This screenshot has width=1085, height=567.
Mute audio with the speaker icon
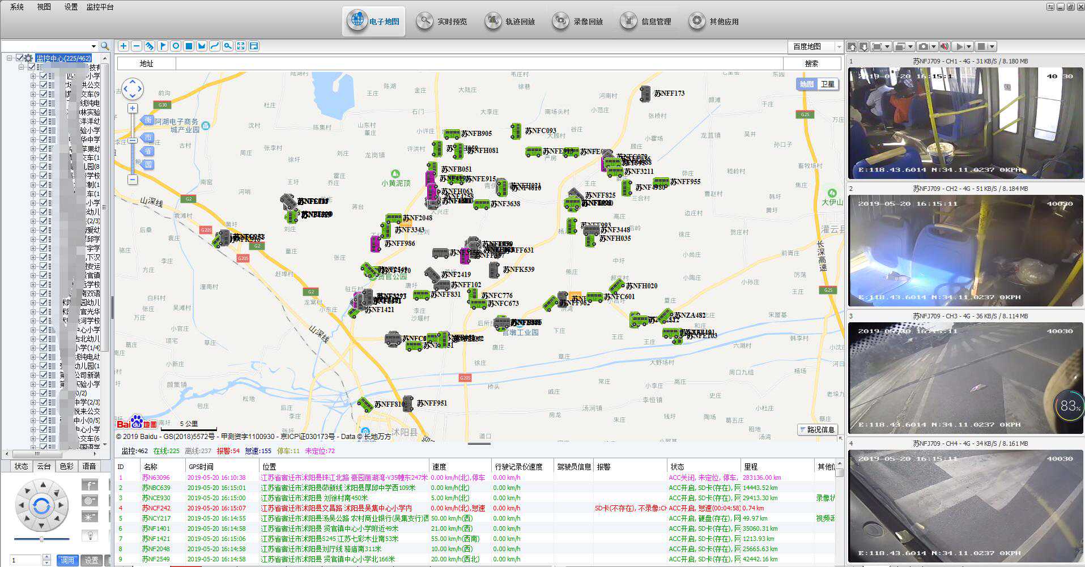pos(944,46)
